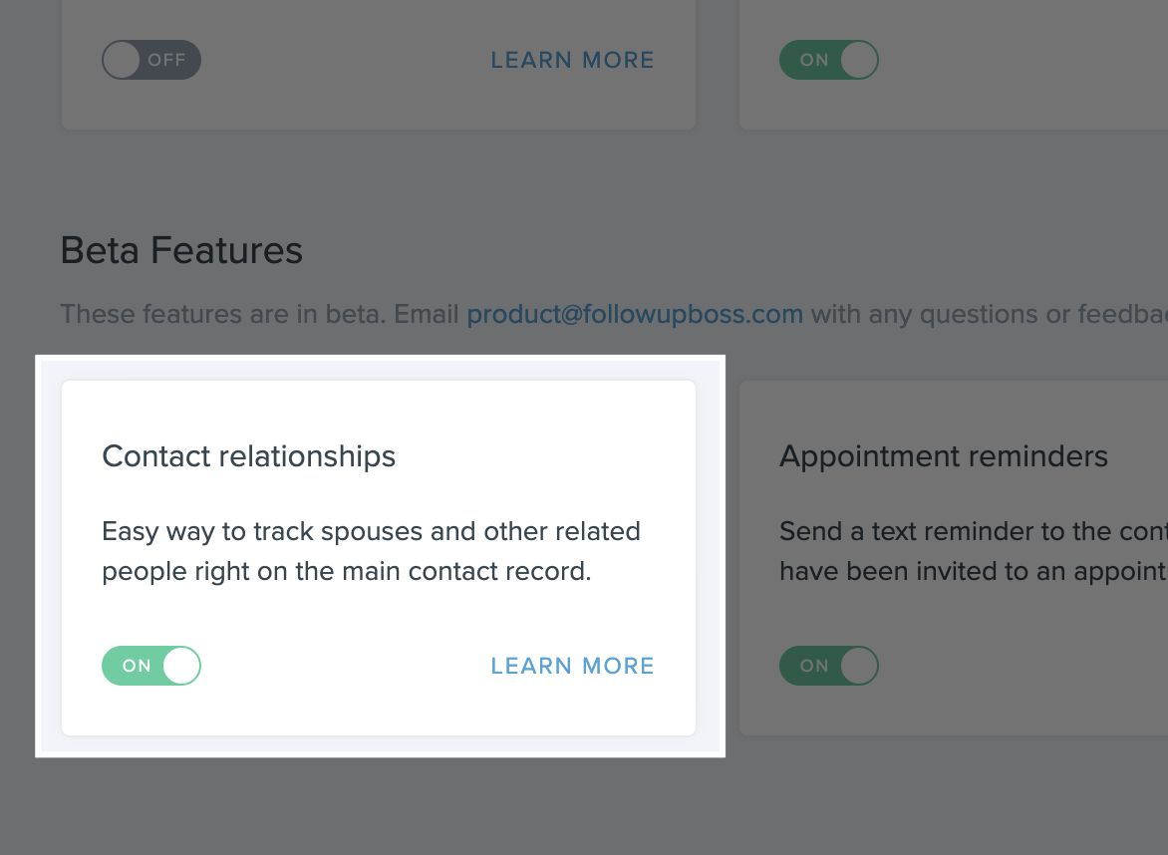Click the "These features are in beta" text
The height and width of the screenshot is (855, 1168).
click(x=224, y=315)
